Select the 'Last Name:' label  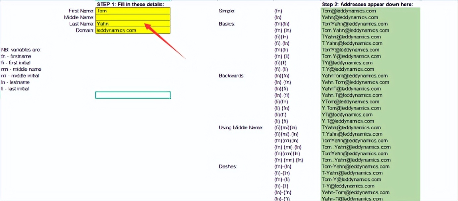(82, 24)
